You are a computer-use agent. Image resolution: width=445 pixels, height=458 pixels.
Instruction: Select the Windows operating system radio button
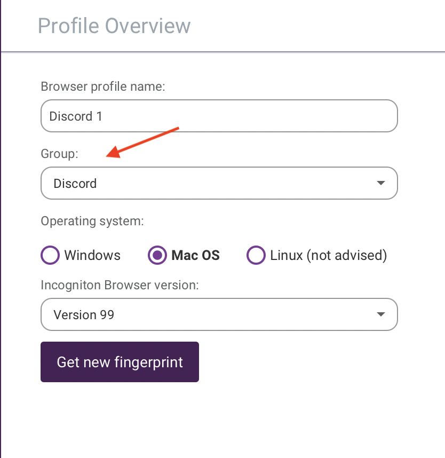click(x=50, y=255)
